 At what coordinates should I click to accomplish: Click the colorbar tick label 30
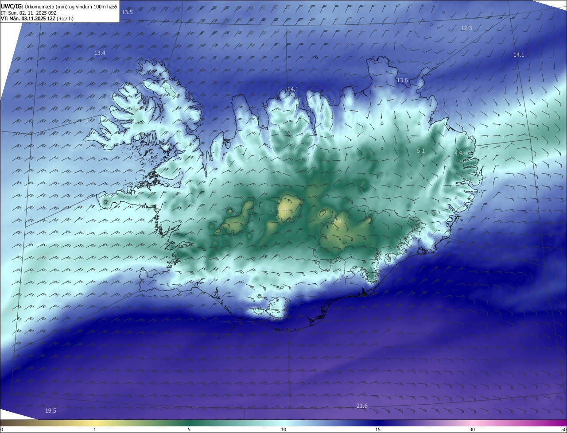coord(472,429)
